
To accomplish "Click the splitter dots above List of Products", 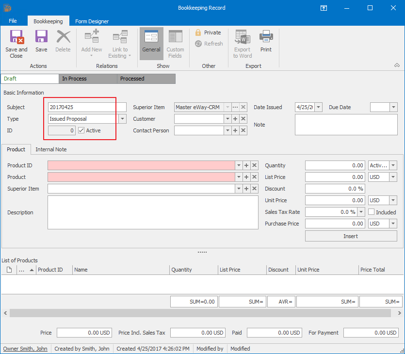I will [202, 252].
